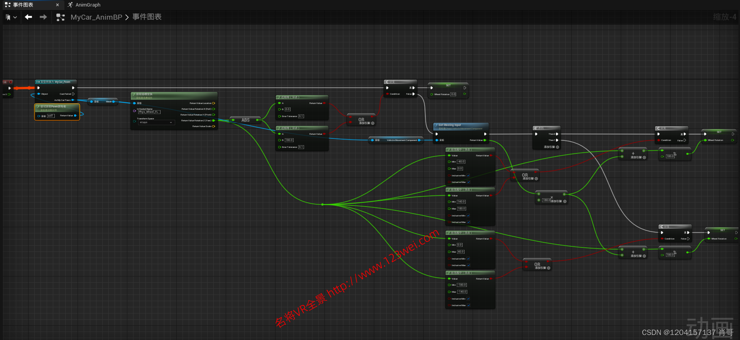Toggle Inclusive Max in Min -40.0 range node
This screenshot has width=740, height=340.
(x=468, y=182)
